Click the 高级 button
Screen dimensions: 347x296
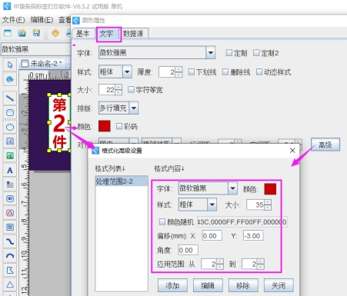[325, 145]
